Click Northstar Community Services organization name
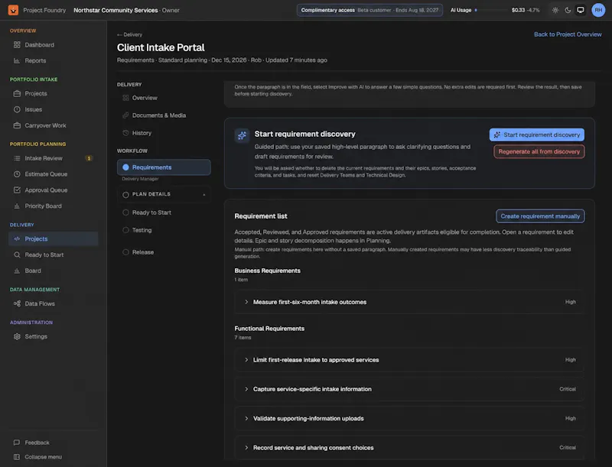The height and width of the screenshot is (467, 612). pyautogui.click(x=116, y=10)
